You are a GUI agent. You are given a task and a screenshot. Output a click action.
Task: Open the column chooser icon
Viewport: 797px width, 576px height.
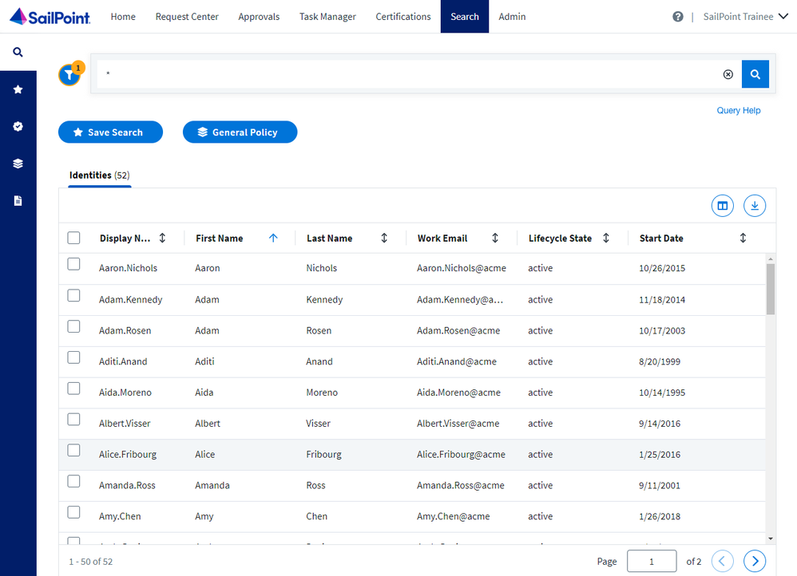pyautogui.click(x=722, y=206)
